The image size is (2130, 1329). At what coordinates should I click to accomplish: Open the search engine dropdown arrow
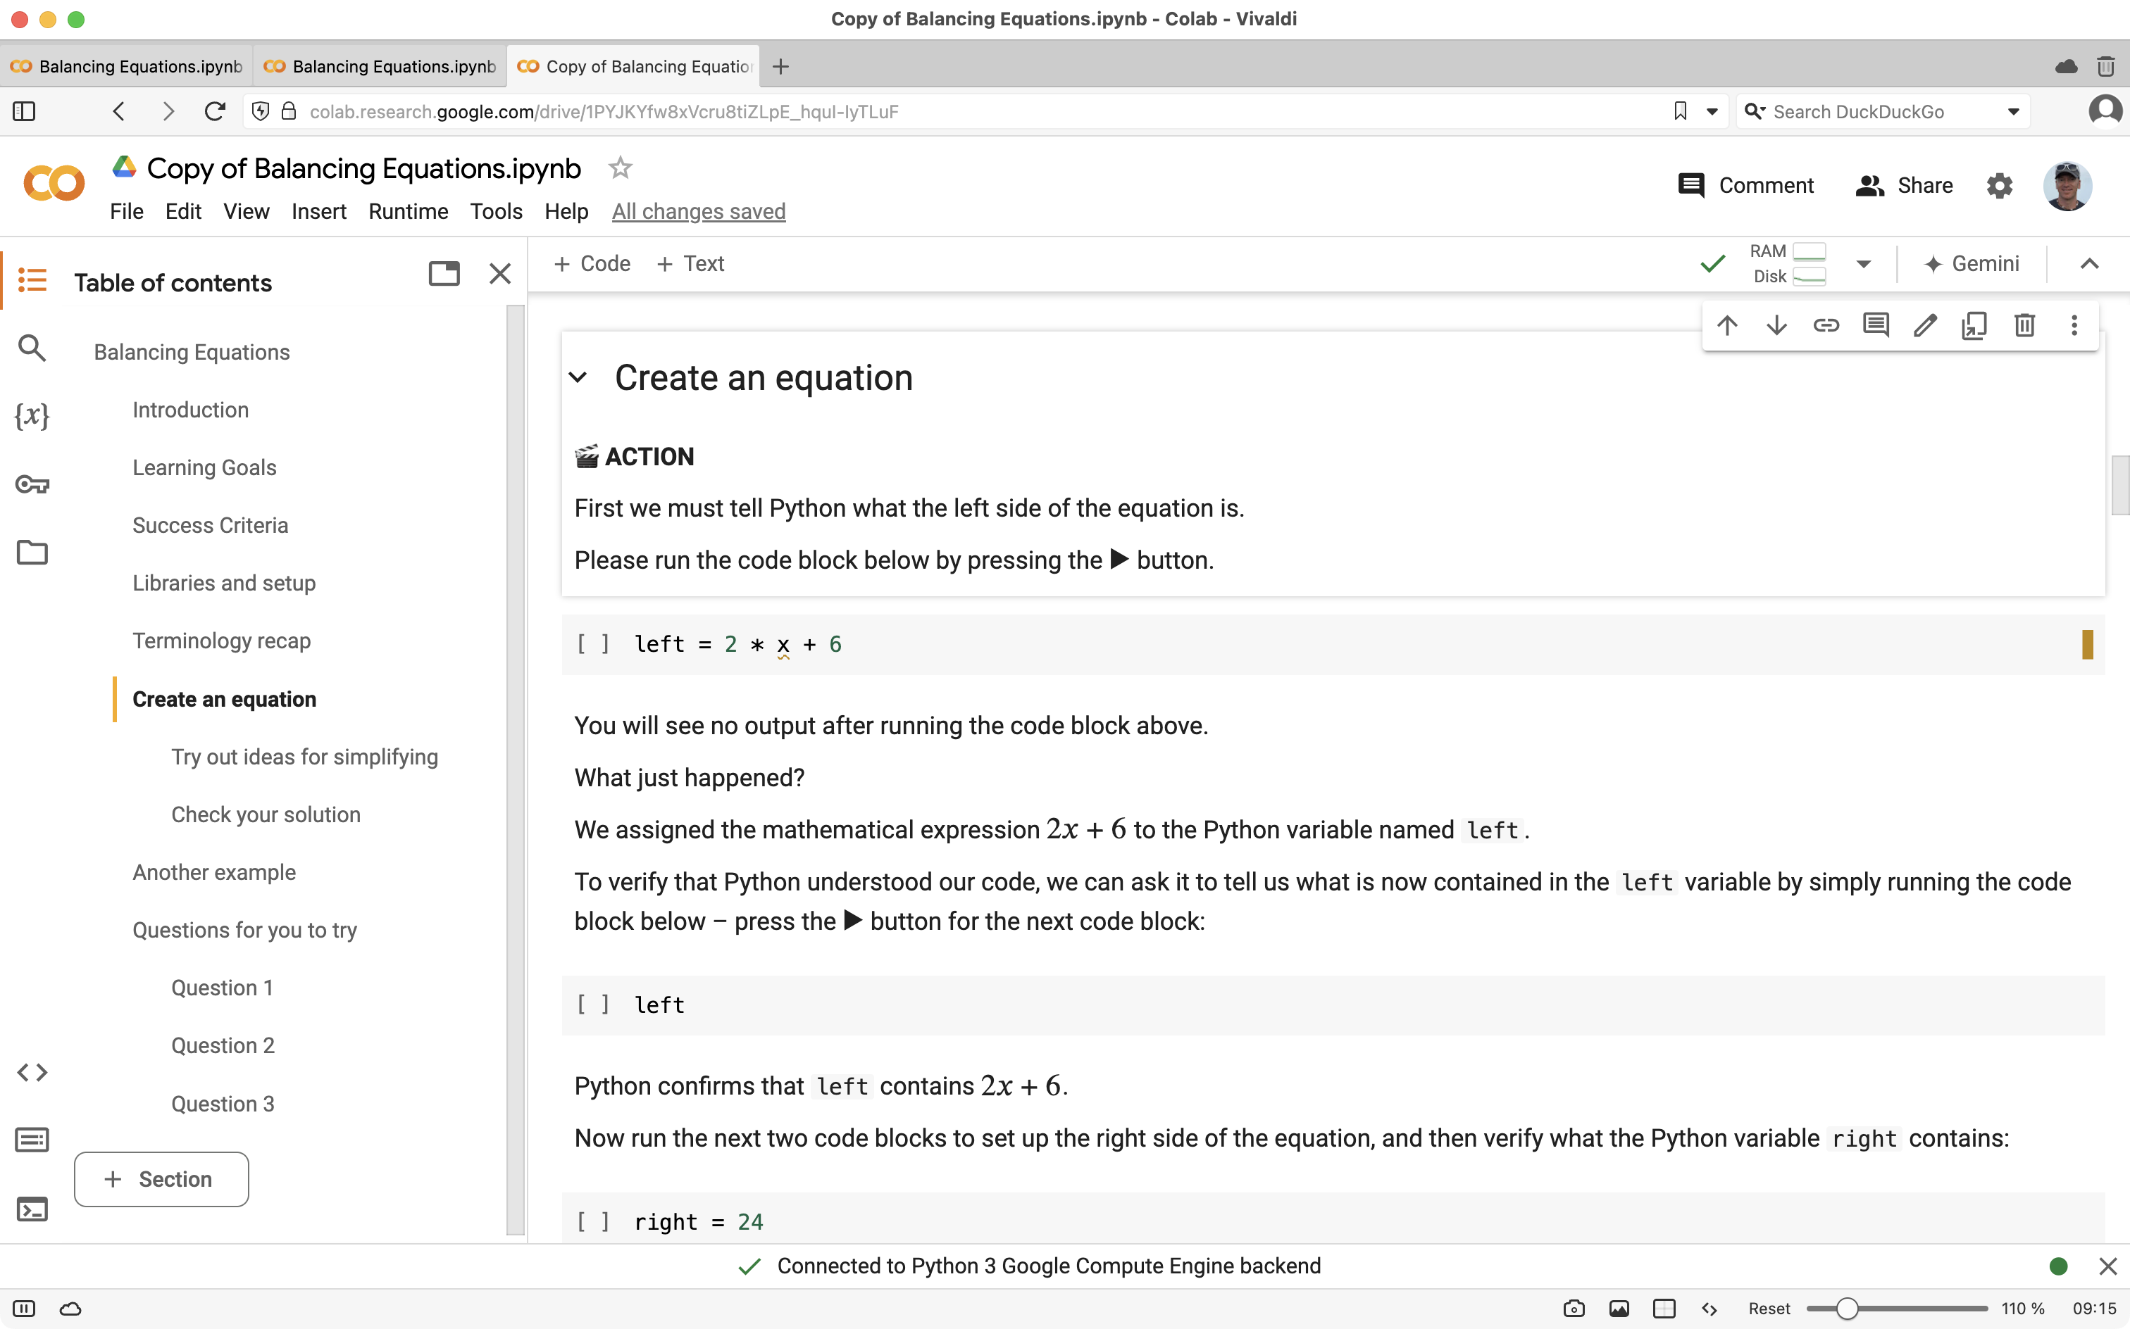tap(2014, 112)
